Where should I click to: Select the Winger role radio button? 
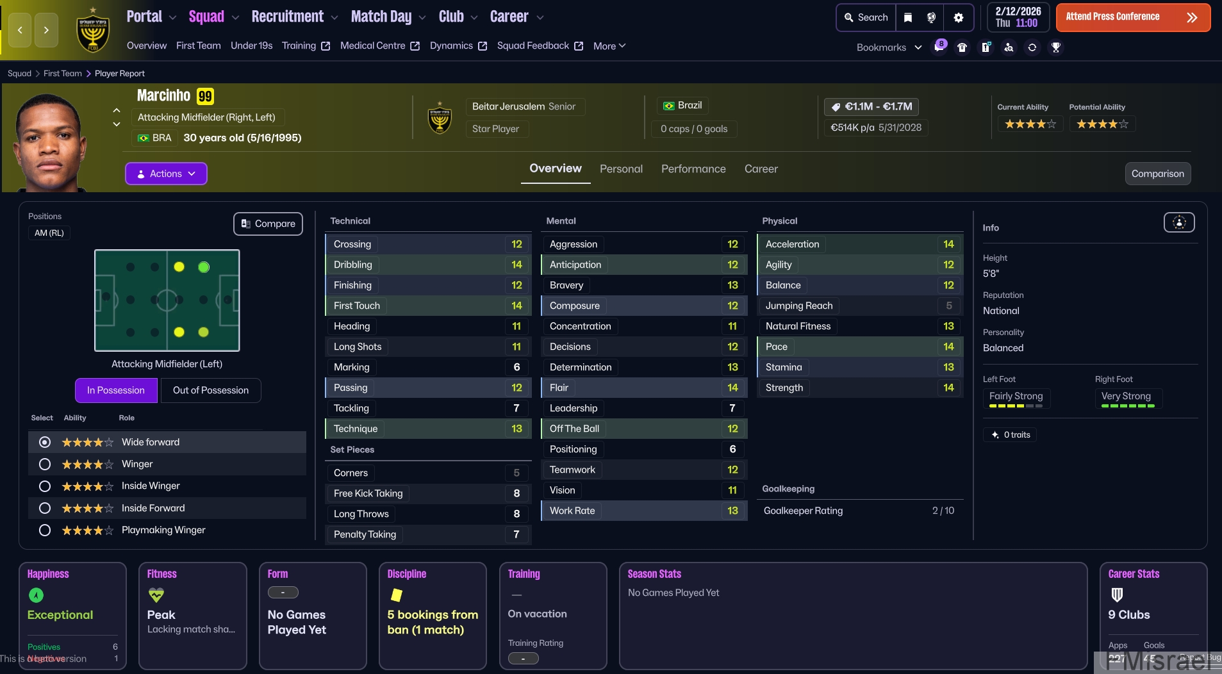[x=45, y=464]
